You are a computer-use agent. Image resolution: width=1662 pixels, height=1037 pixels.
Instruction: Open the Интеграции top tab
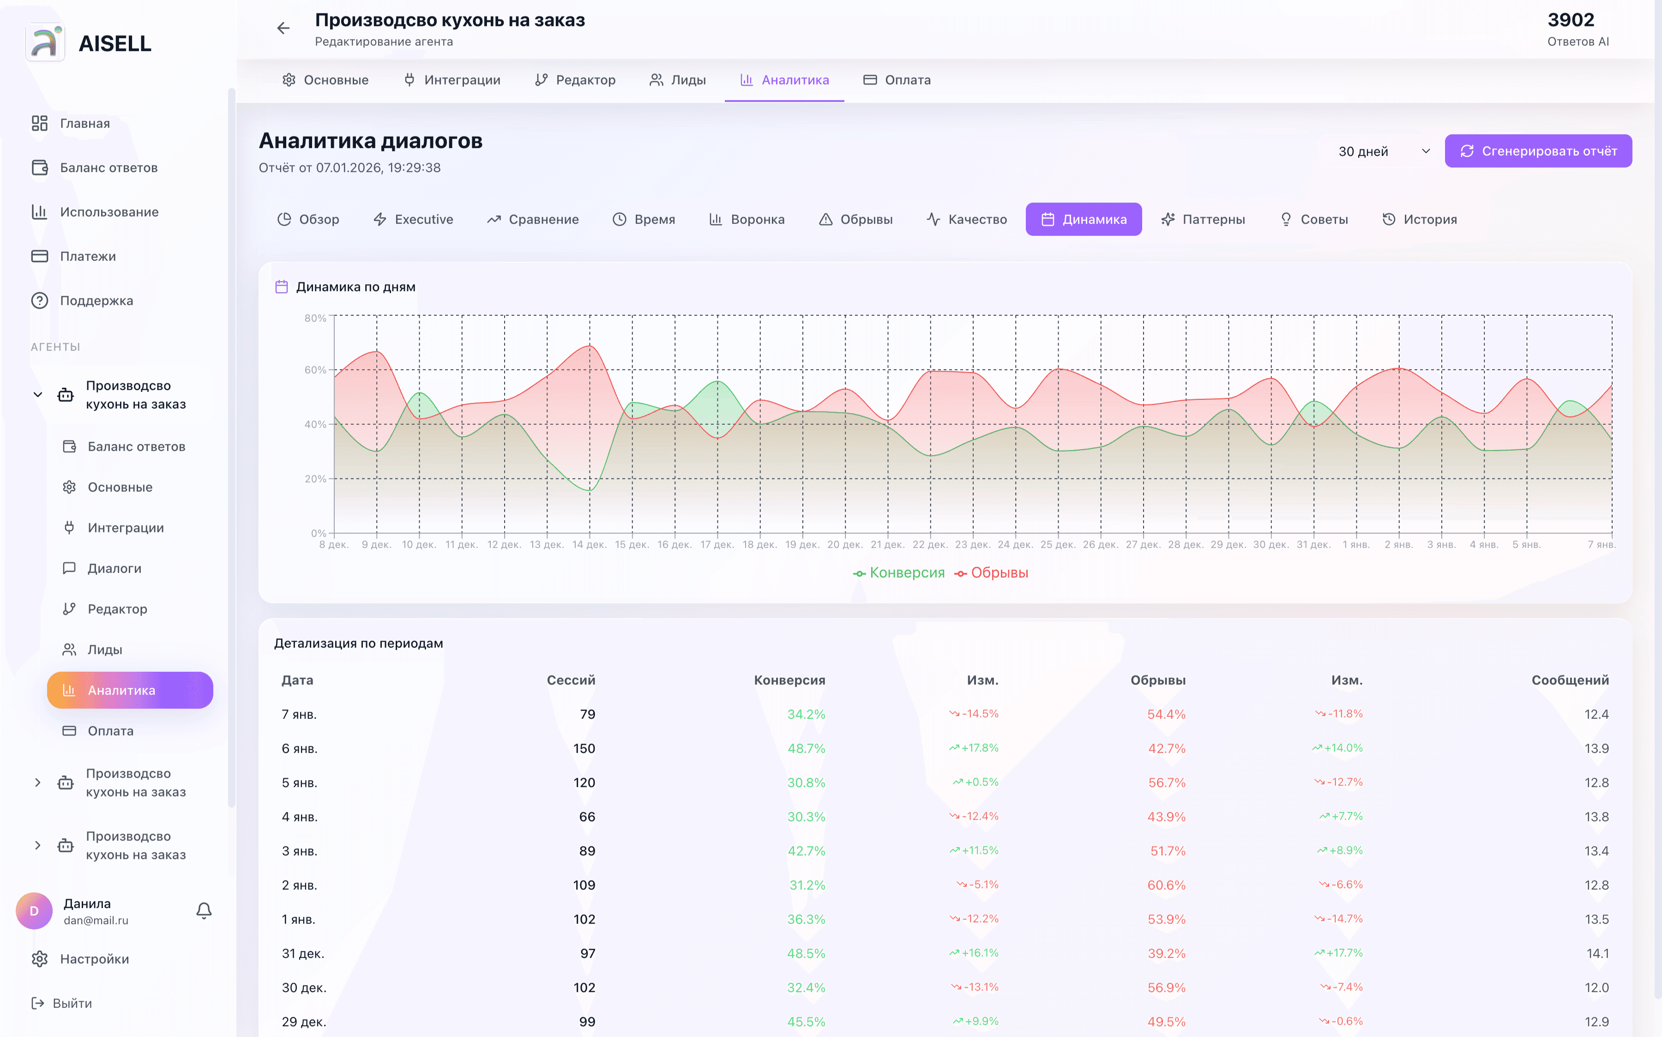[x=452, y=79]
